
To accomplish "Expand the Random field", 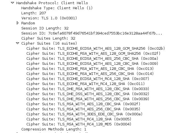I will click(17, 23).
